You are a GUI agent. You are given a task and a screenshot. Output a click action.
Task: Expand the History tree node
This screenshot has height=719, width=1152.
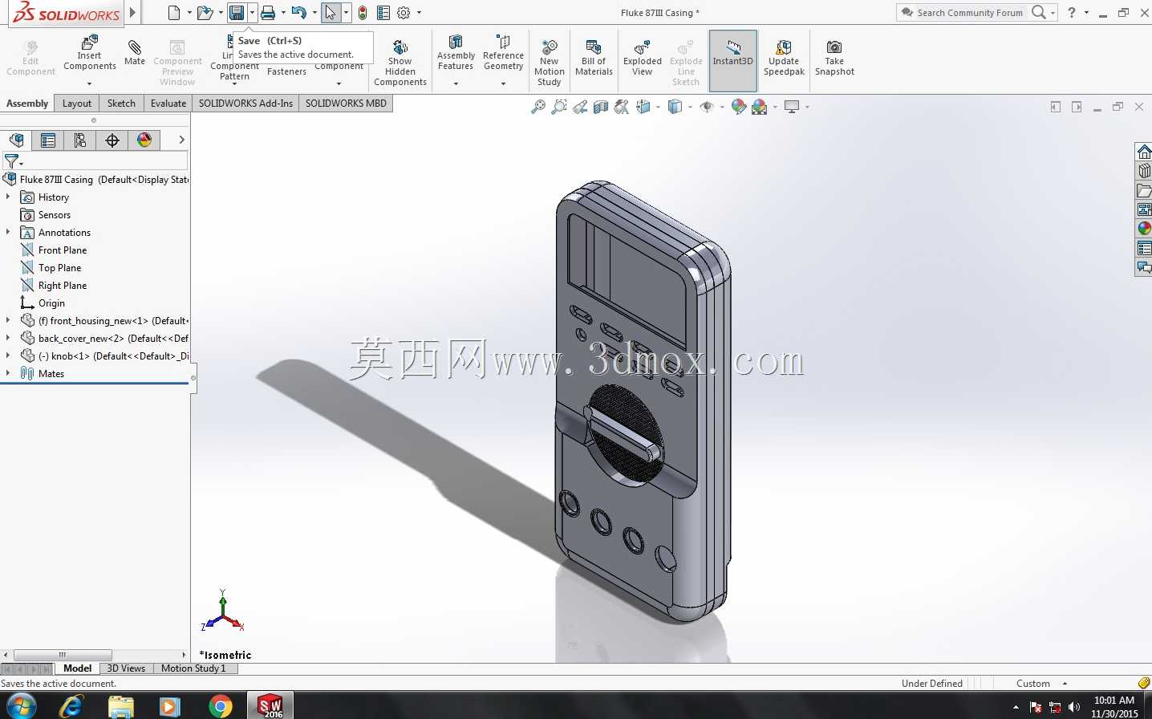pyautogui.click(x=8, y=197)
